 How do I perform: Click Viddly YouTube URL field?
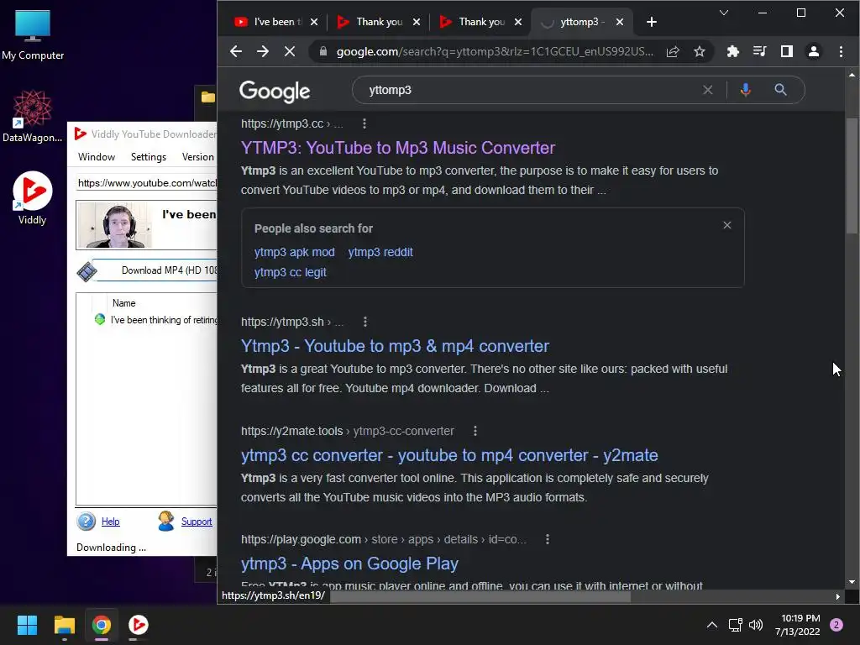pos(146,182)
